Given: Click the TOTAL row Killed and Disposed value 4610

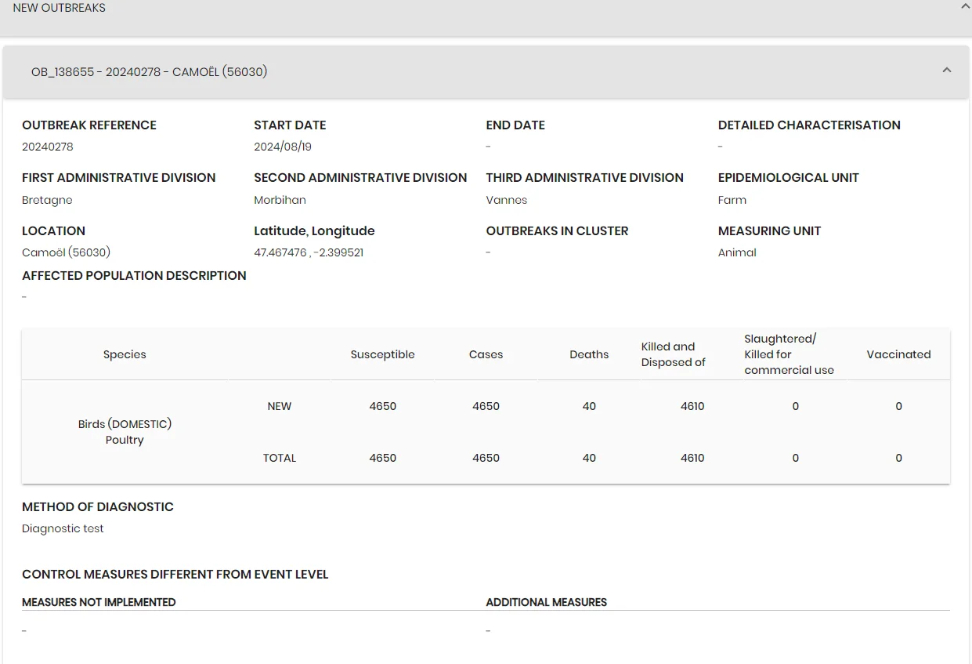Looking at the screenshot, I should [x=692, y=458].
